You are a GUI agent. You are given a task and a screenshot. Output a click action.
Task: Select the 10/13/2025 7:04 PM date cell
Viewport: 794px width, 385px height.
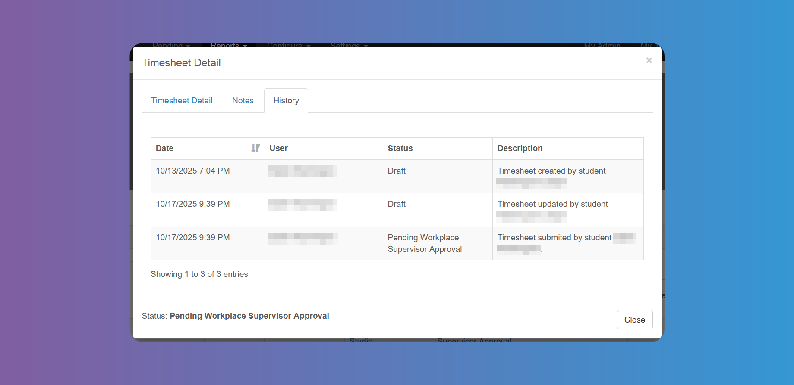[x=208, y=177]
